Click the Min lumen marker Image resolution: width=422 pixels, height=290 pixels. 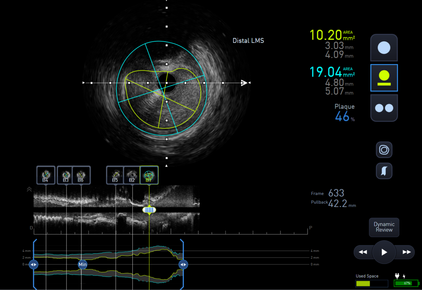tap(82, 264)
